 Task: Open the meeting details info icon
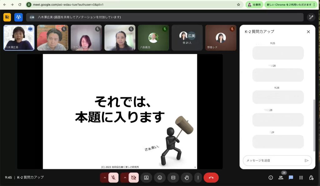tap(271, 178)
